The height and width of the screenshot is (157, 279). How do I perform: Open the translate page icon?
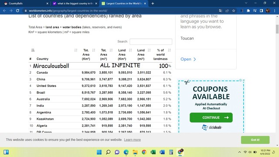click(221, 10)
